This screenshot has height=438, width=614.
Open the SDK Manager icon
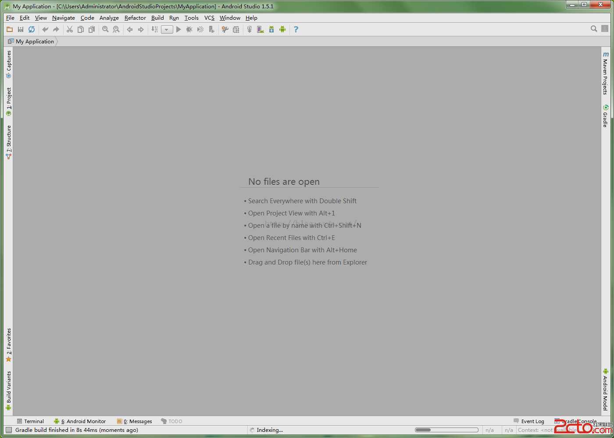[271, 29]
